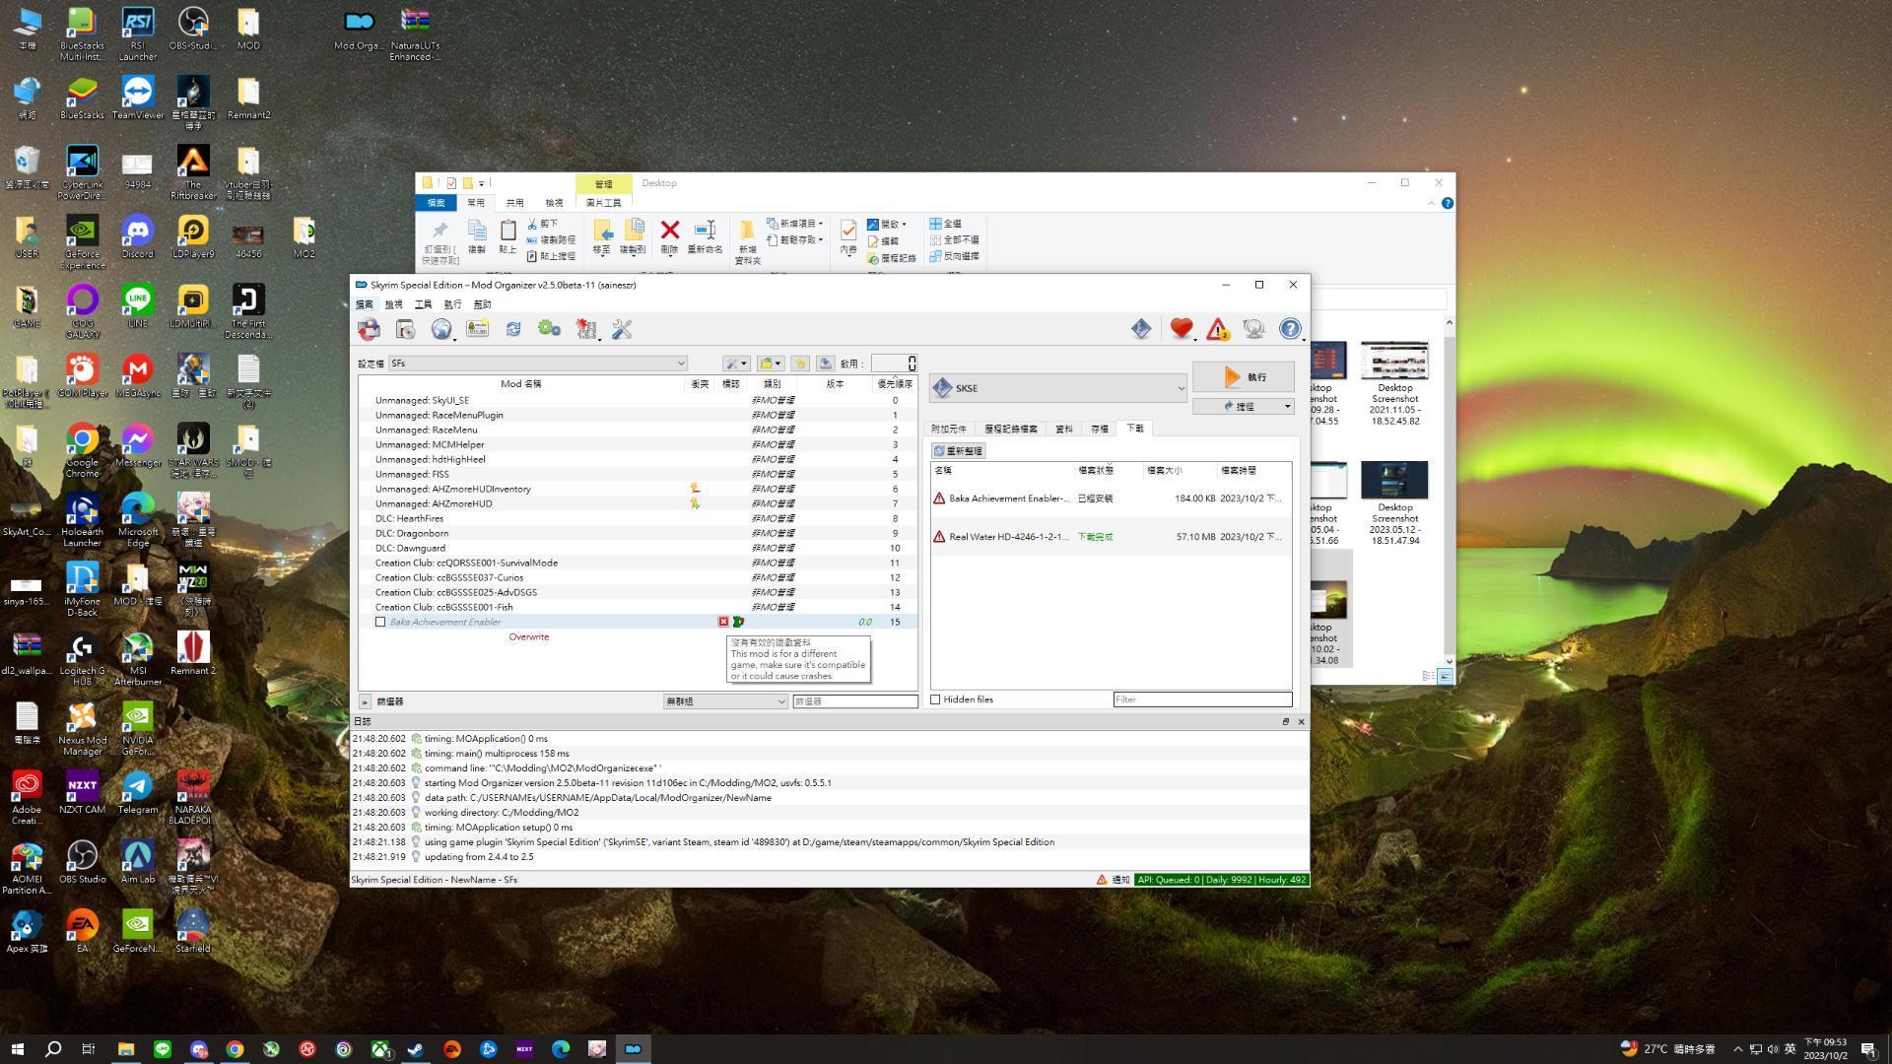Image resolution: width=1892 pixels, height=1064 pixels.
Task: Open the puzzle-piece tools plugin icon
Action: tap(586, 329)
